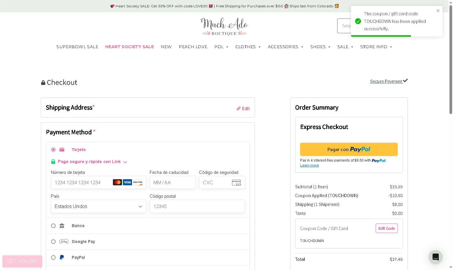Click the top promo banner text
The image size is (453, 270).
click(x=225, y=6)
